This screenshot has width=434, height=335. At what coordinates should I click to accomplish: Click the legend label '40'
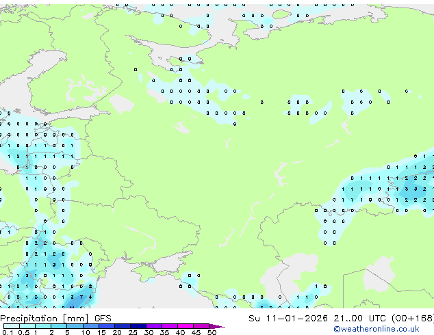tap(180, 332)
